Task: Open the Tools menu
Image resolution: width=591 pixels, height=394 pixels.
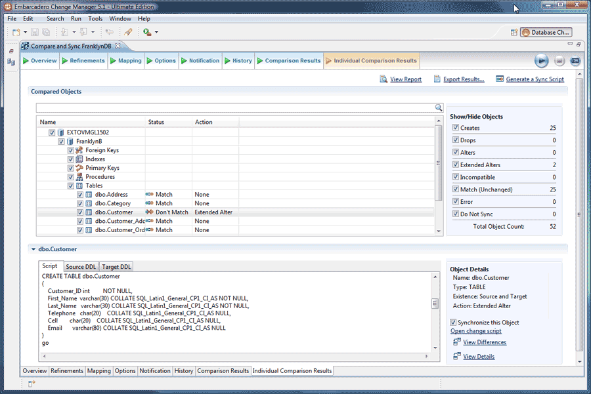Action: pos(95,18)
